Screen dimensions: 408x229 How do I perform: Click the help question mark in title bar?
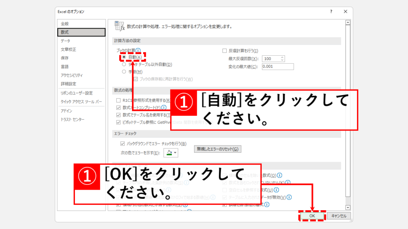(331, 12)
